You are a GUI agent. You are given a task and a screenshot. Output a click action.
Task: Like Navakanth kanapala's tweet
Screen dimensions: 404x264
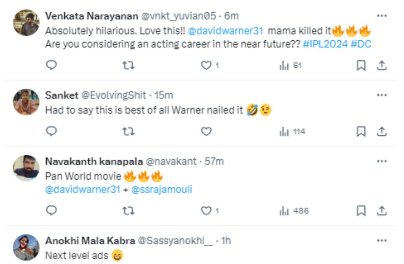coord(206,211)
